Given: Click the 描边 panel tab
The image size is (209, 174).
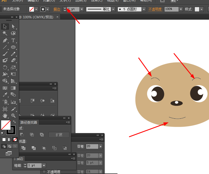Looking at the screenshot, I should click(x=20, y=159).
